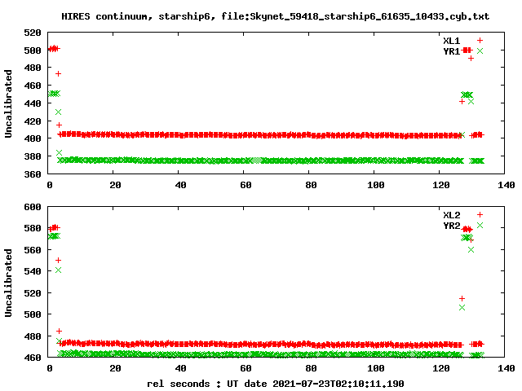522x391 pixels.
Task: Click y-axis value 600 on bottom plot
Action: pos(33,207)
